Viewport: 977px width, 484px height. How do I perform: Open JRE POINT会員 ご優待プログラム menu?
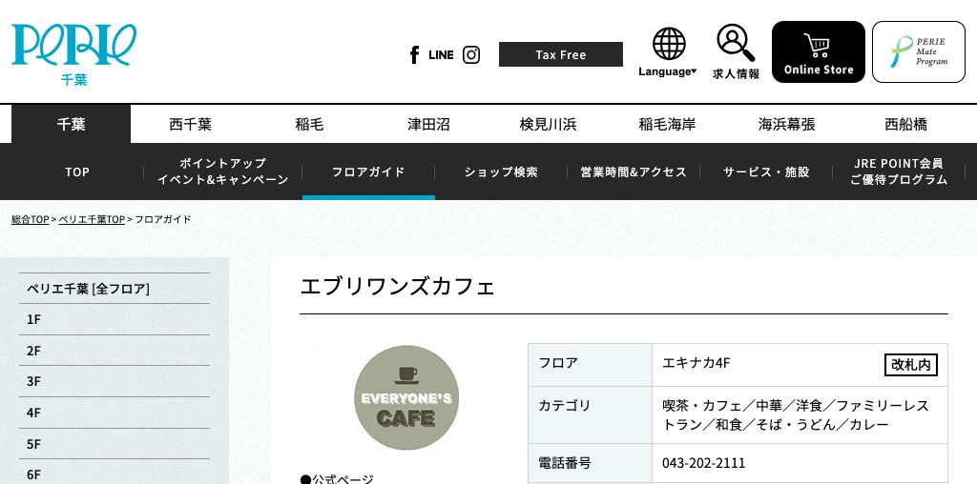click(899, 171)
